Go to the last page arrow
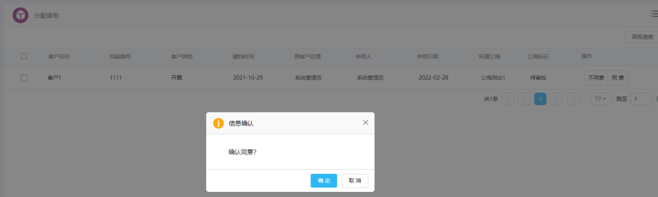This screenshot has width=658, height=197. 573,99
